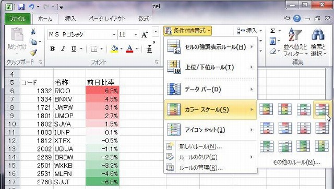Open the font name dropdown
Image resolution: width=334 pixels, height=189 pixels.
click(x=114, y=35)
